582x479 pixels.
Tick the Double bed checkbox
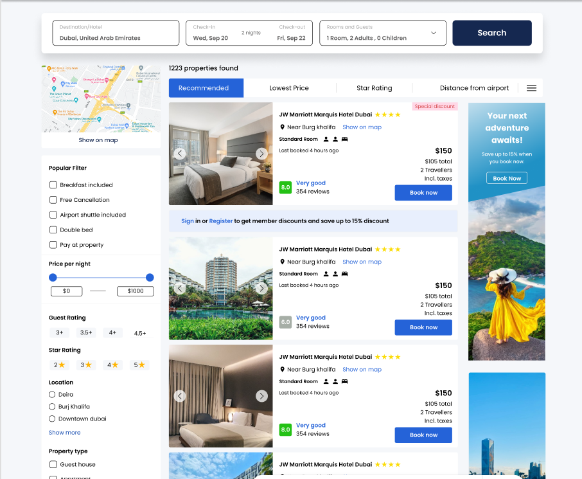click(x=53, y=230)
